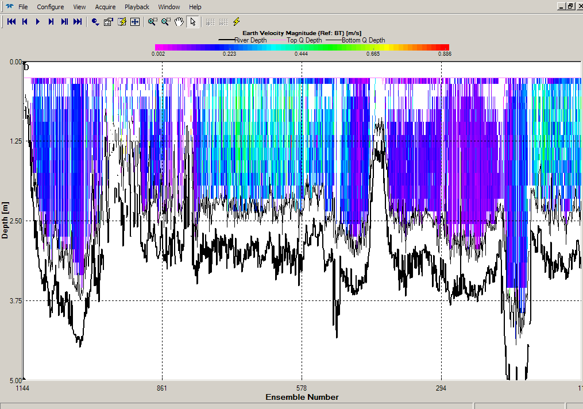Image resolution: width=583 pixels, height=409 pixels.
Task: Click the 294 ensemble axis value
Action: [441, 388]
